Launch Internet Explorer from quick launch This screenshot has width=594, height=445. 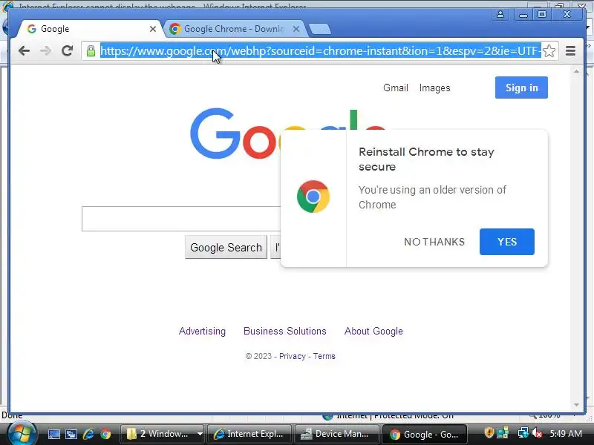88,434
